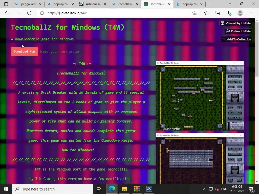The width and height of the screenshot is (259, 194).
Task: Click the '-: T4W :-' heading text
Action: click(x=82, y=64)
